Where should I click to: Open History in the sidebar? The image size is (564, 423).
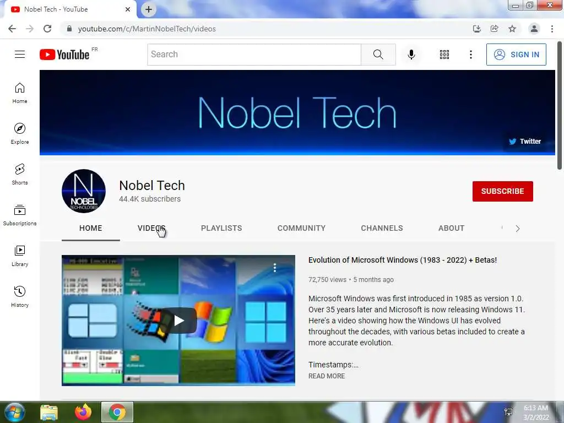point(20,296)
